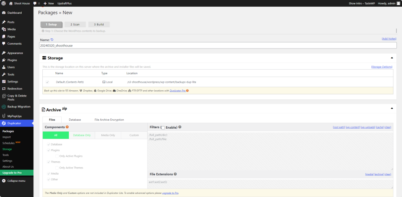This screenshot has height=197, width=402.
Task: Insert the wp-content filter link
Action: click(x=353, y=127)
